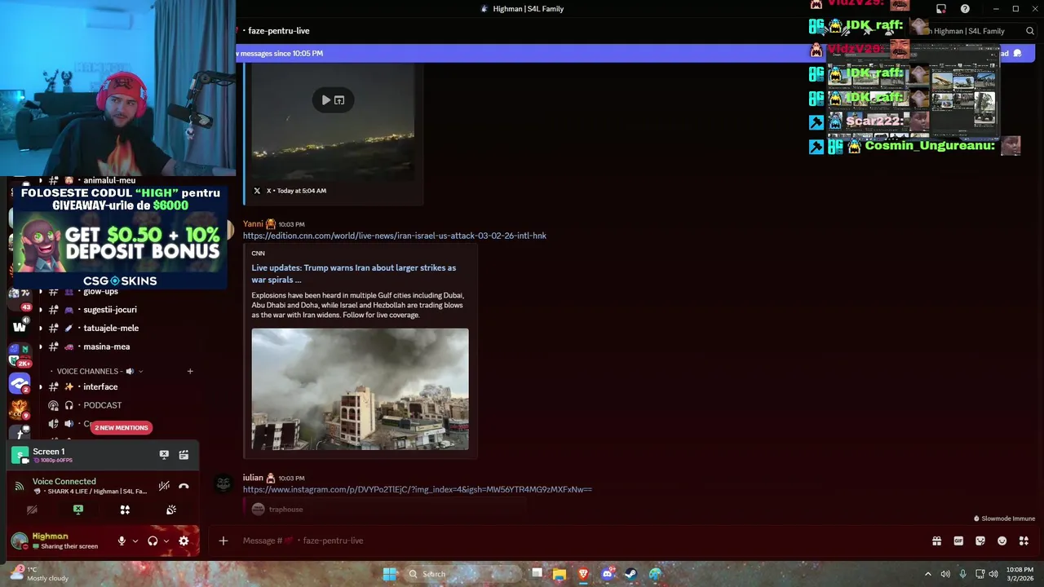Click the search magnifier in server search
The image size is (1044, 587).
[x=1030, y=31]
